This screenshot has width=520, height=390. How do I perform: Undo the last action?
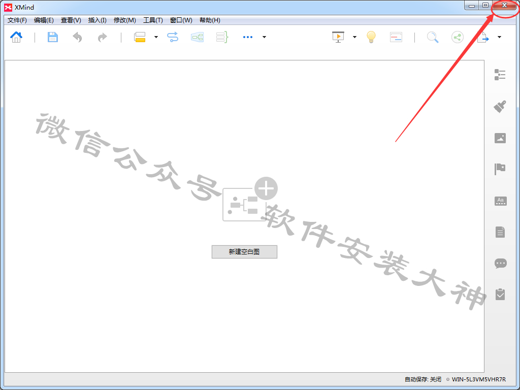pos(77,37)
